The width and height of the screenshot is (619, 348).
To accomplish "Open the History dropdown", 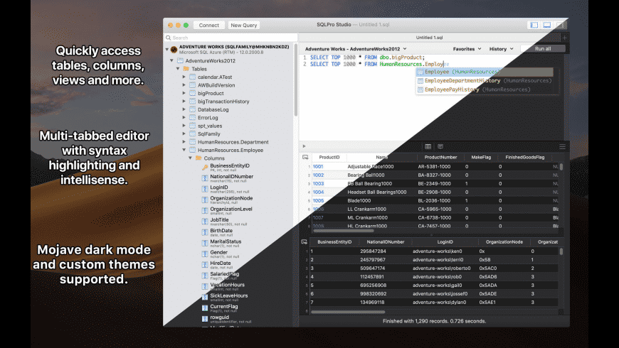I will tap(502, 49).
